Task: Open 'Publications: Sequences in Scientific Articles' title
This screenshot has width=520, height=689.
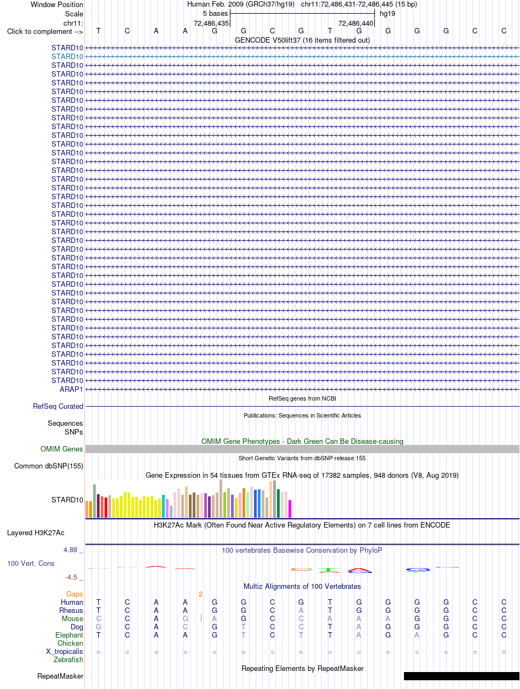Action: pos(302,415)
